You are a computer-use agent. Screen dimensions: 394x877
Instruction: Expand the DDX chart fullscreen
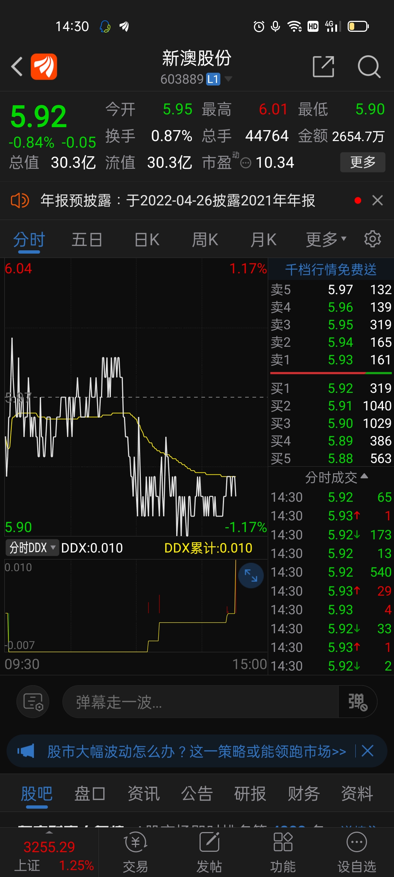point(251,576)
